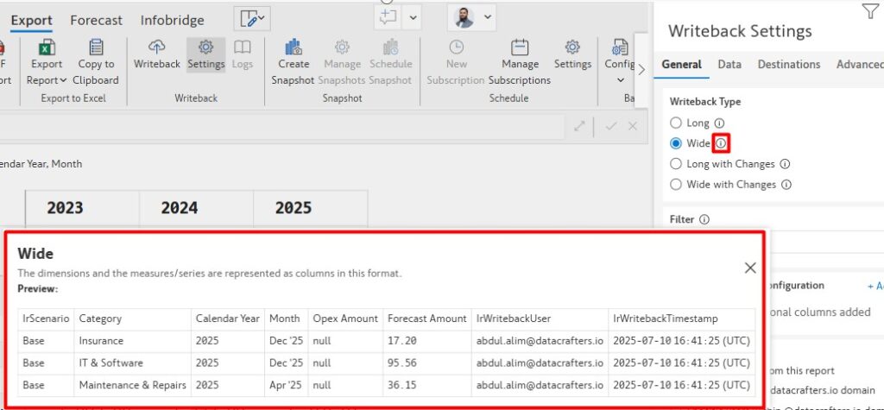Click the Schedule Settings gear icon
Viewport: 884px width, 410px height.
pyautogui.click(x=572, y=48)
